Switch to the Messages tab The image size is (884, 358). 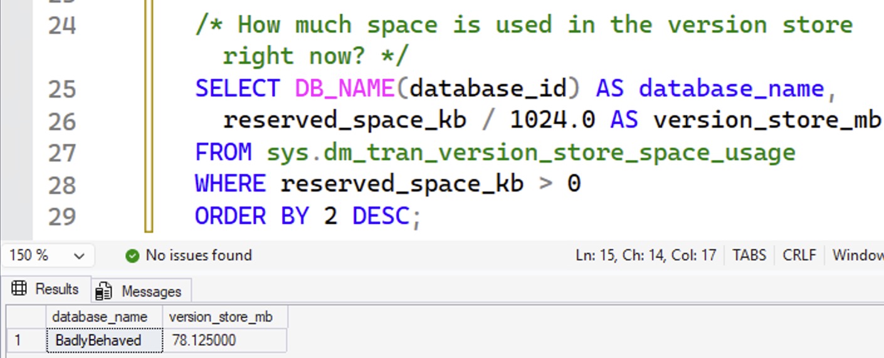(x=150, y=291)
